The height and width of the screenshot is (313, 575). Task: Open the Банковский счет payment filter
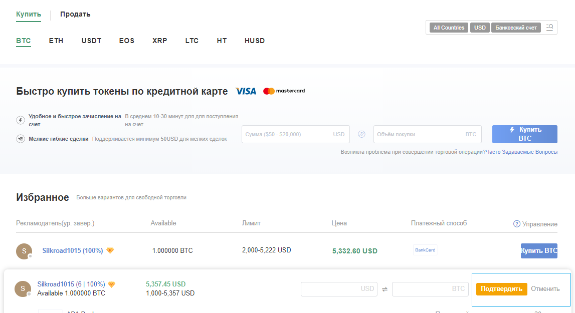point(516,28)
